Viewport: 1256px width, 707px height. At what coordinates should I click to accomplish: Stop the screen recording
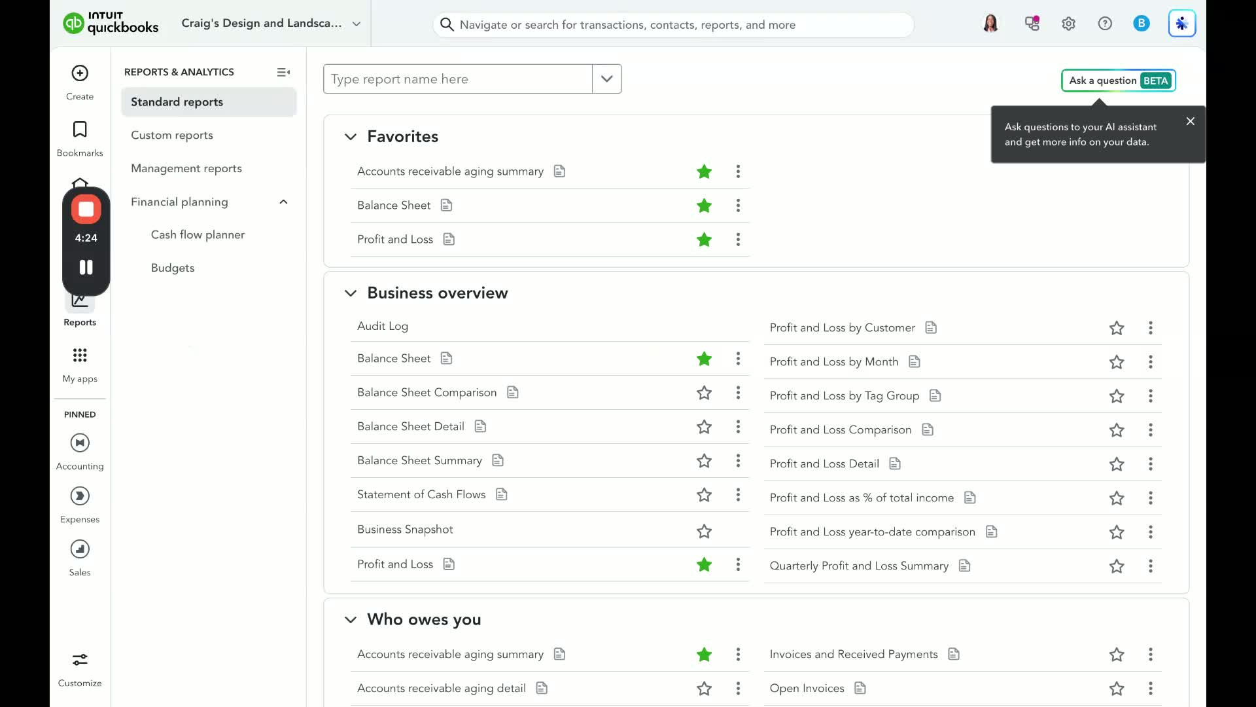coord(86,209)
